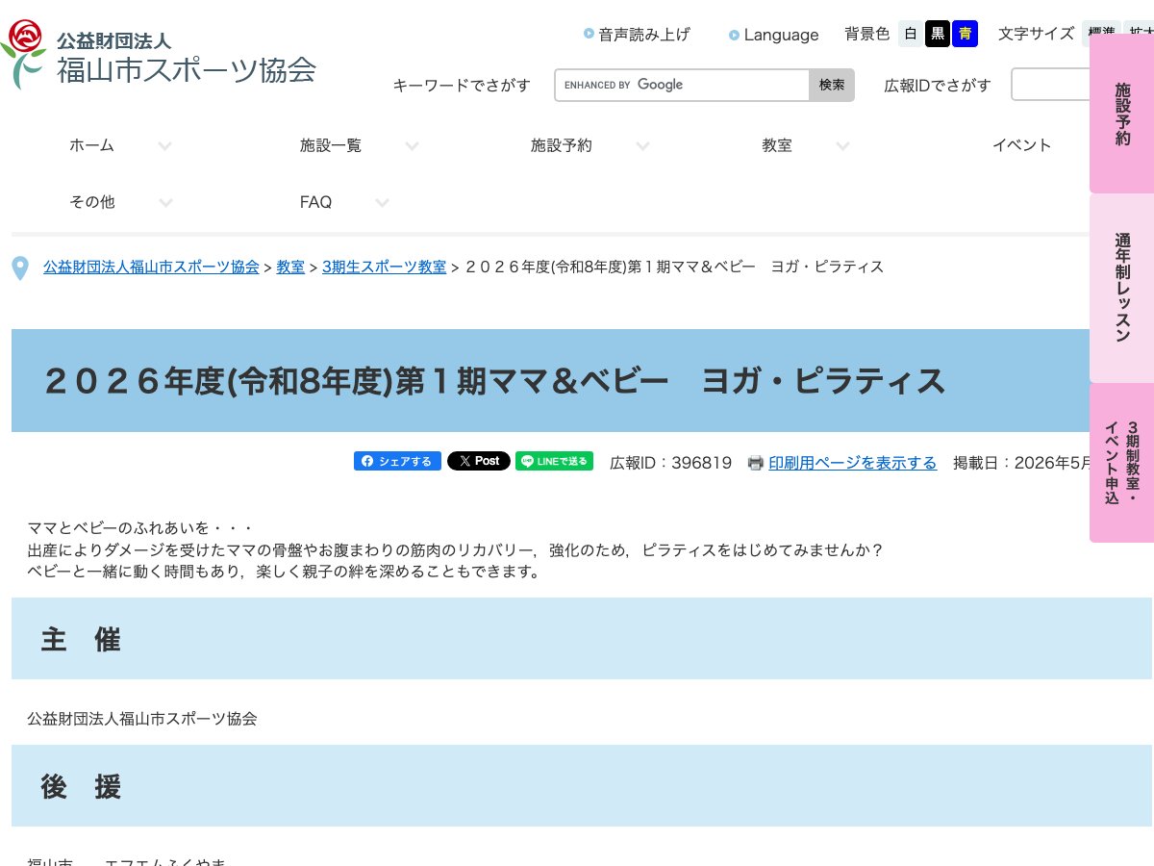Open 印刷用ページを表示する link
Viewport: 1154px width, 866px height.
click(852, 463)
